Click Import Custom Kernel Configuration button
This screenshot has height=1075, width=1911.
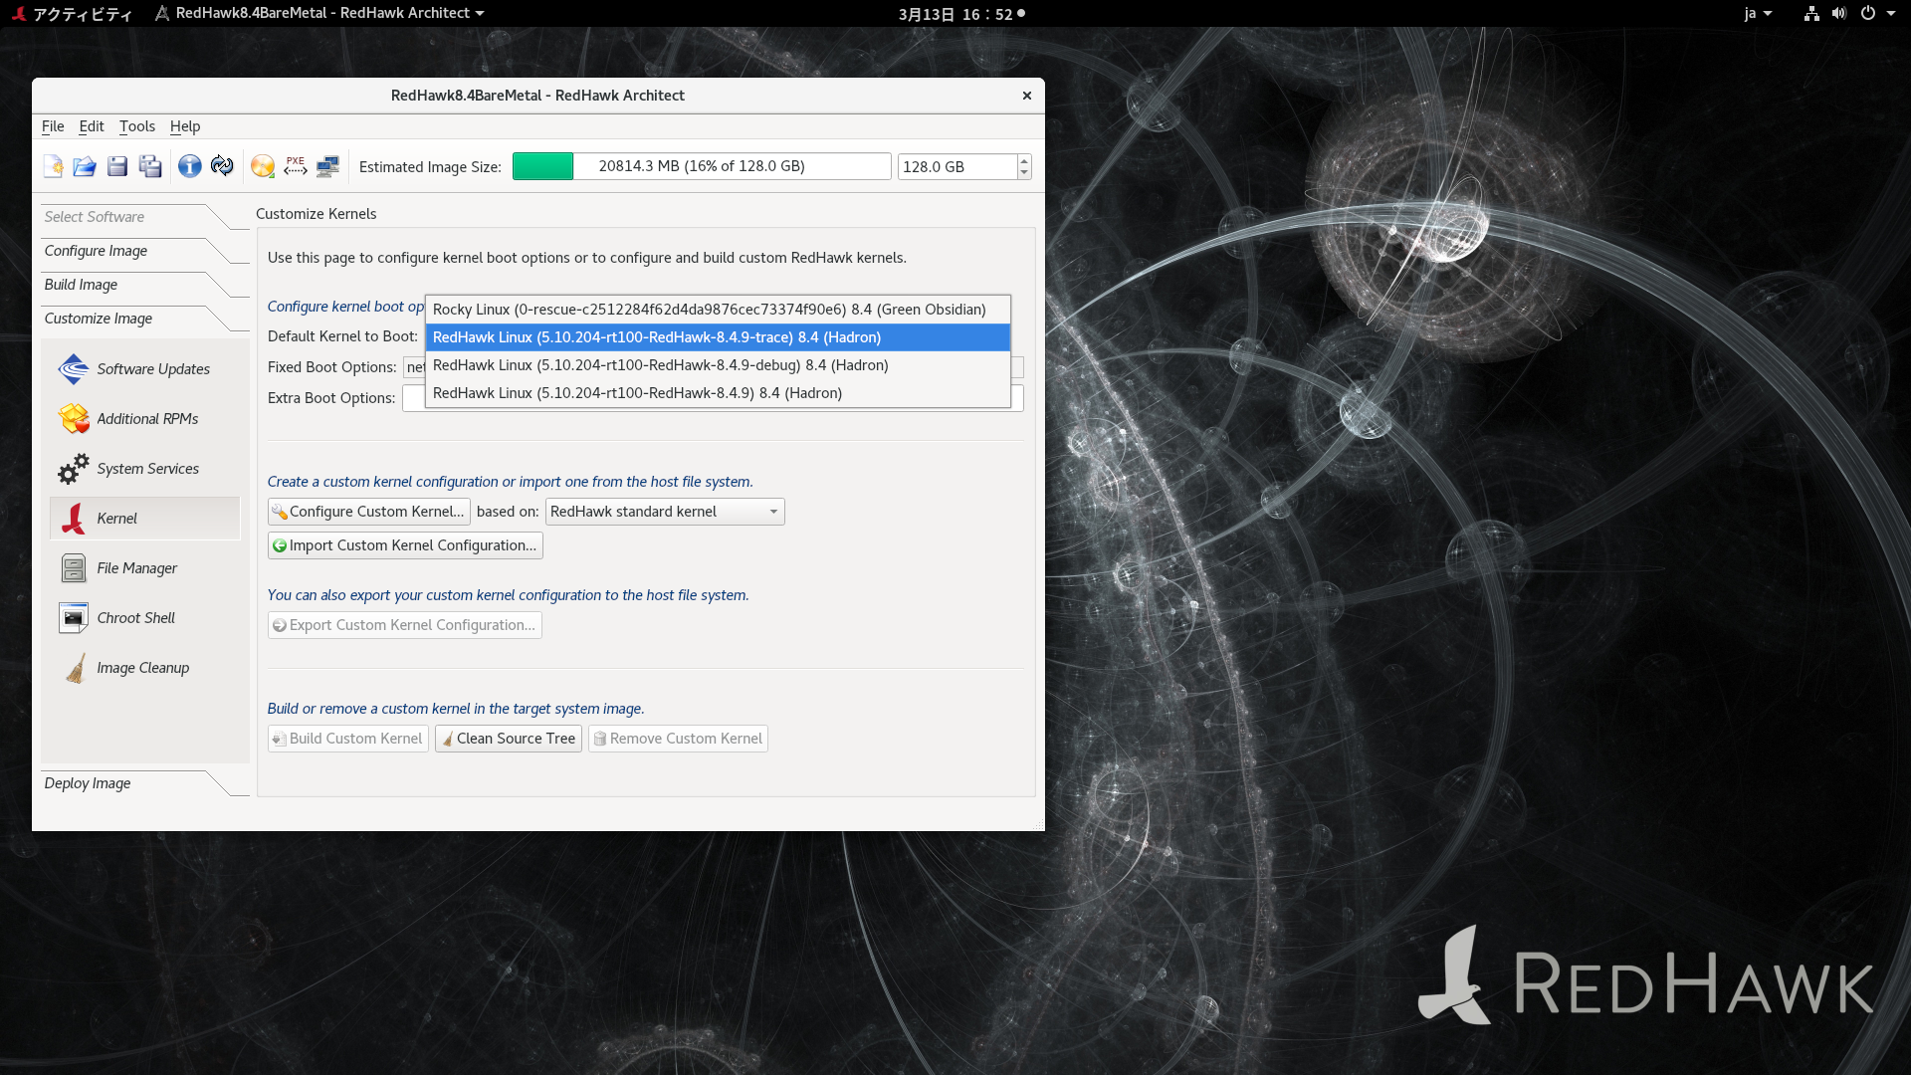coord(405,545)
